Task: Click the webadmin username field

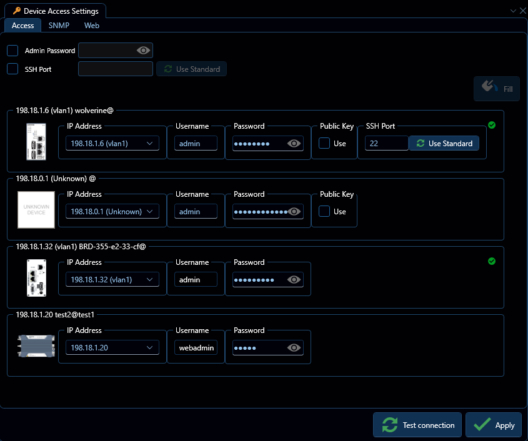Action: click(196, 347)
